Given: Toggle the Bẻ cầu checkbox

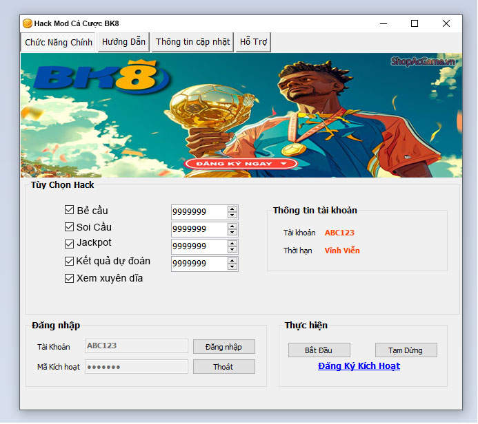Looking at the screenshot, I should pos(69,210).
